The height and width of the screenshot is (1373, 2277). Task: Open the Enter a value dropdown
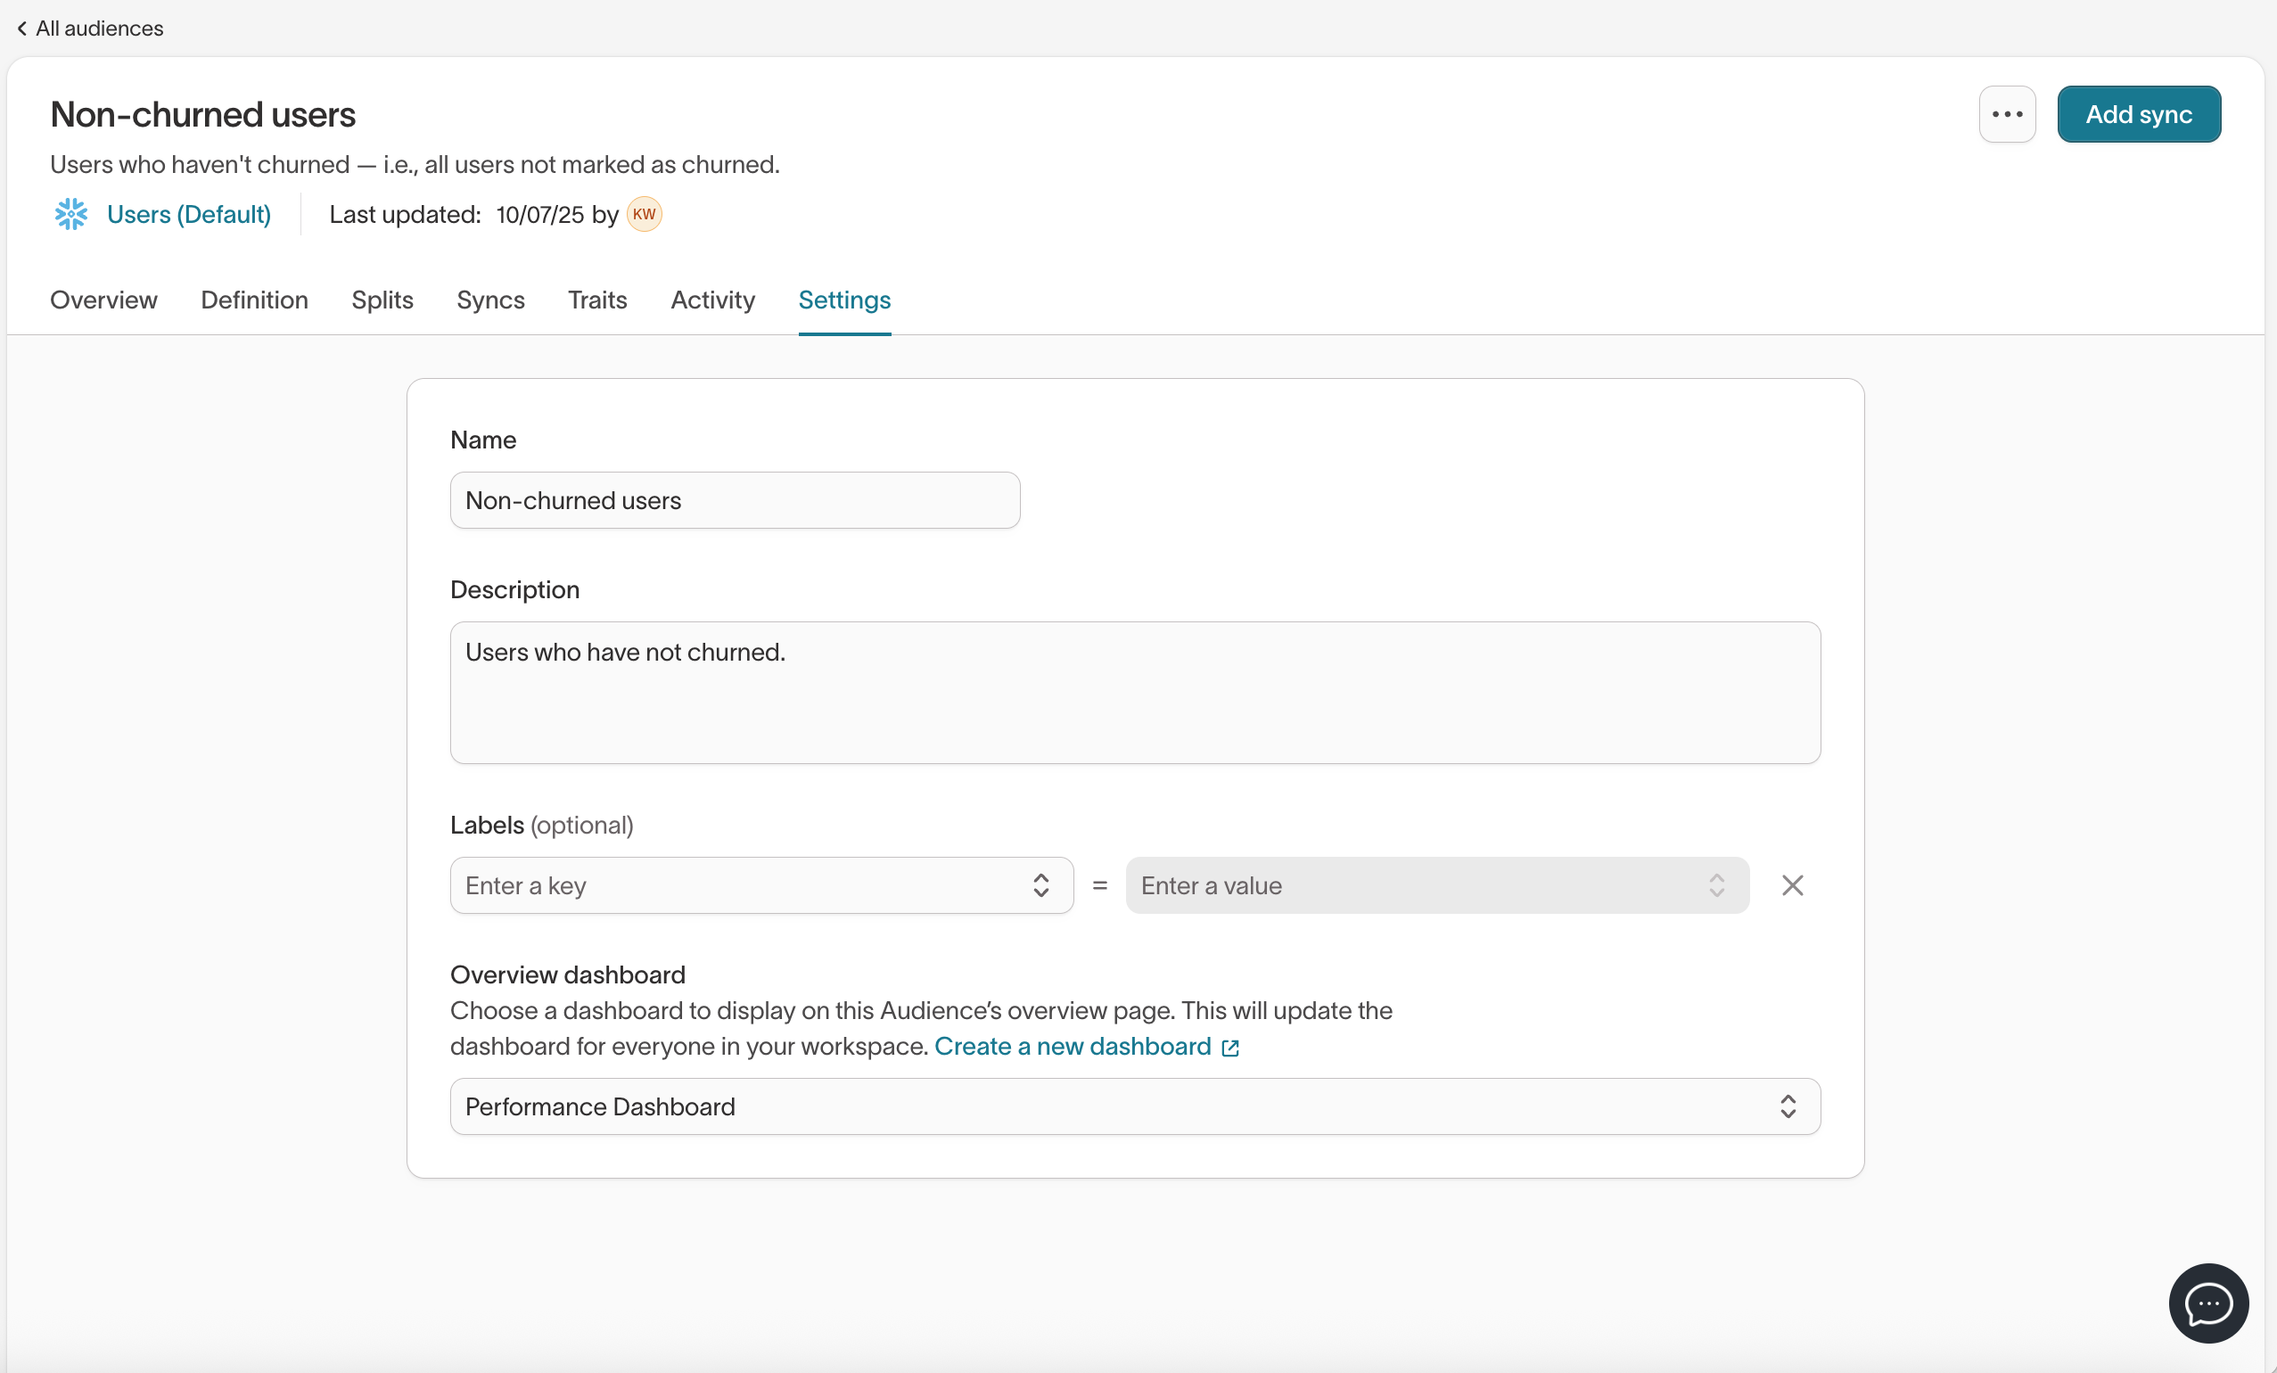coord(1436,885)
